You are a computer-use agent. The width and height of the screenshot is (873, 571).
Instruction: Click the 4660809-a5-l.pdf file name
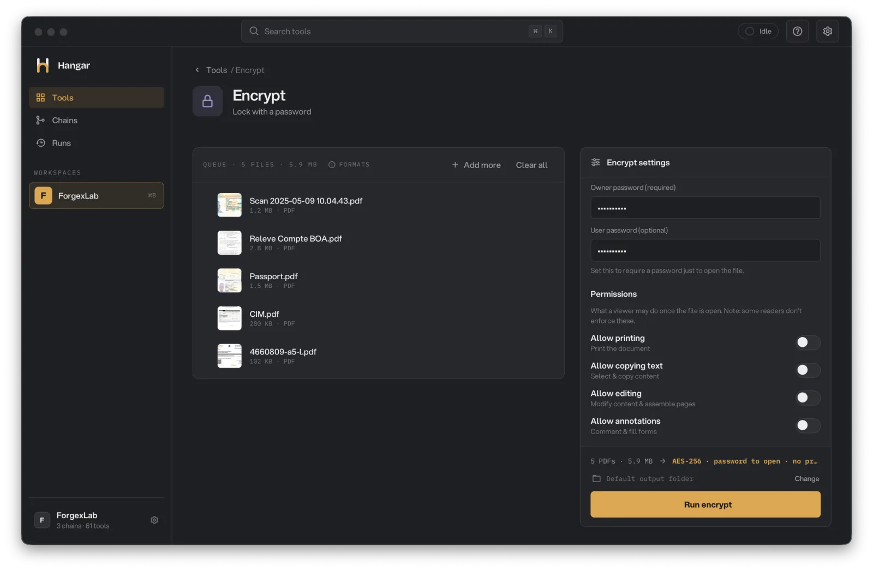coord(283,352)
